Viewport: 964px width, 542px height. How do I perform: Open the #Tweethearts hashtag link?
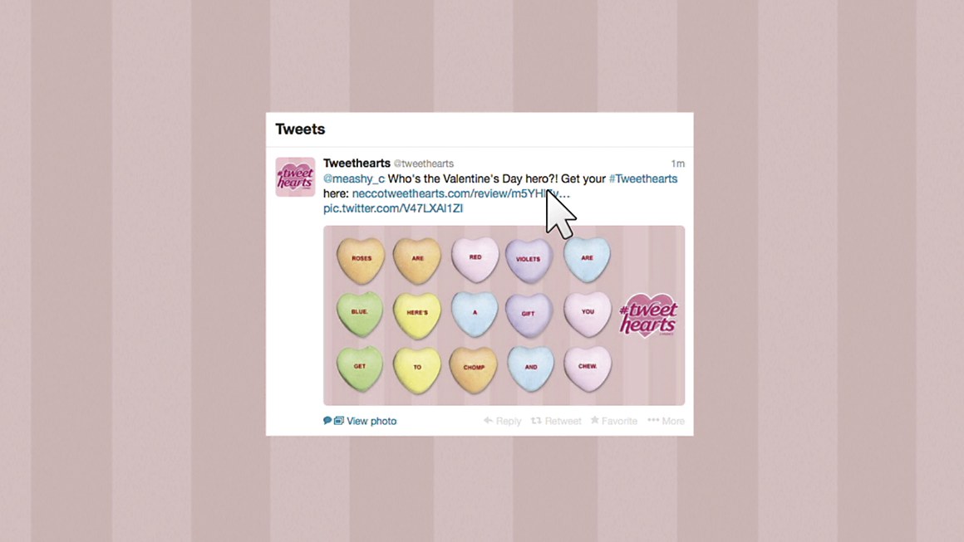pos(643,178)
